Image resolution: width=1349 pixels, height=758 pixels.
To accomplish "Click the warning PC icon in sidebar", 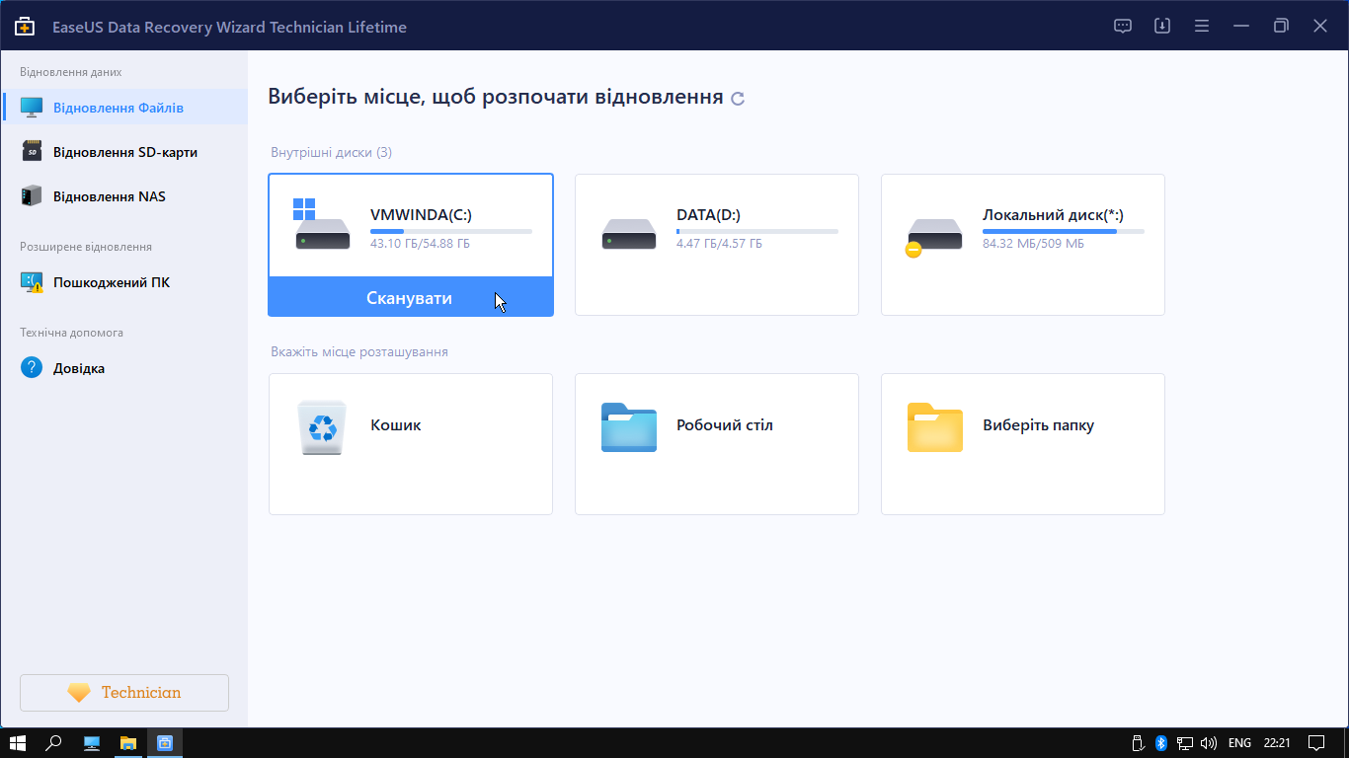I will [x=32, y=282].
